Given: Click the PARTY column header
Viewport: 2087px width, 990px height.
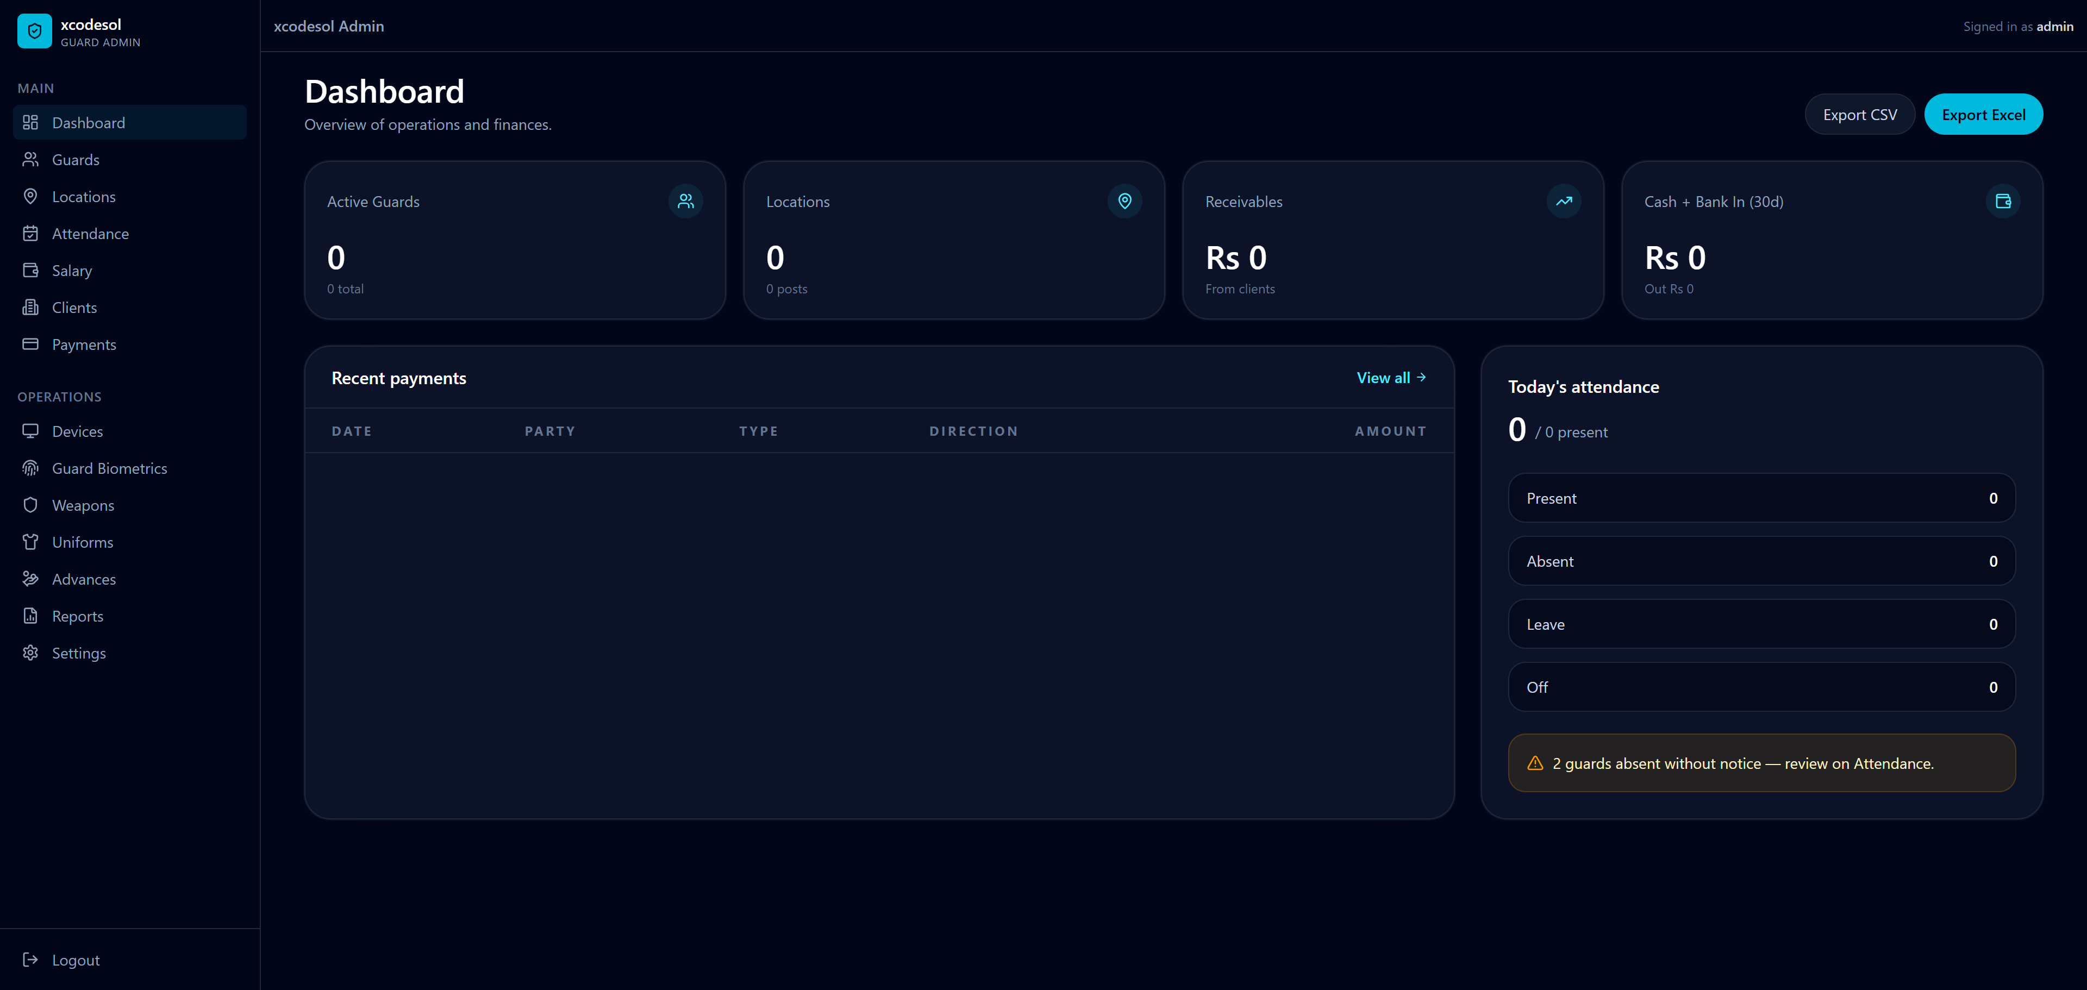Looking at the screenshot, I should click(549, 431).
